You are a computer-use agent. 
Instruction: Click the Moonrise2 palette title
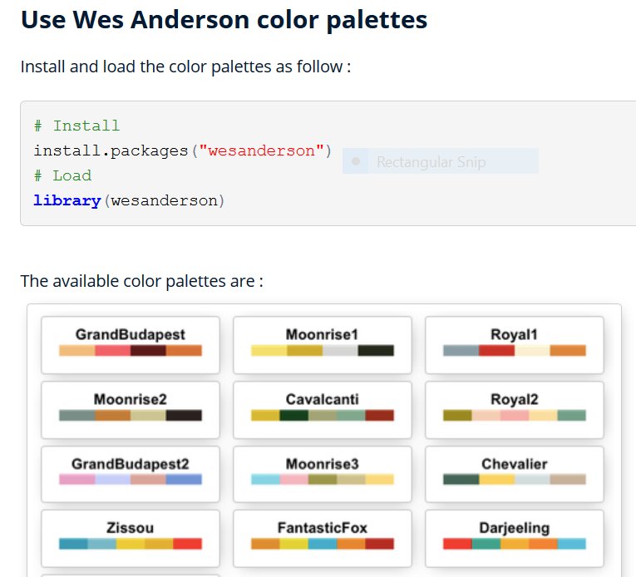click(131, 399)
